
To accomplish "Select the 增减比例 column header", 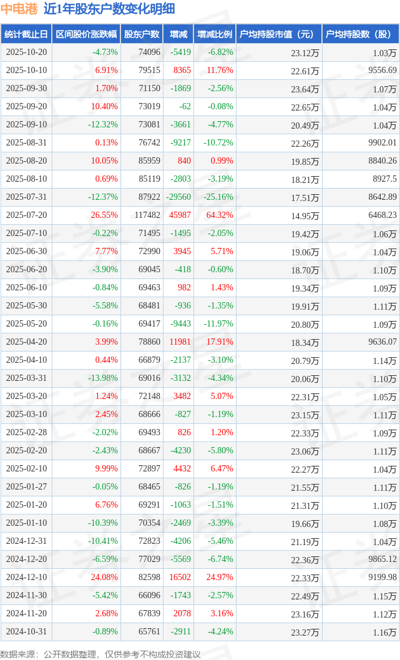I will [215, 34].
